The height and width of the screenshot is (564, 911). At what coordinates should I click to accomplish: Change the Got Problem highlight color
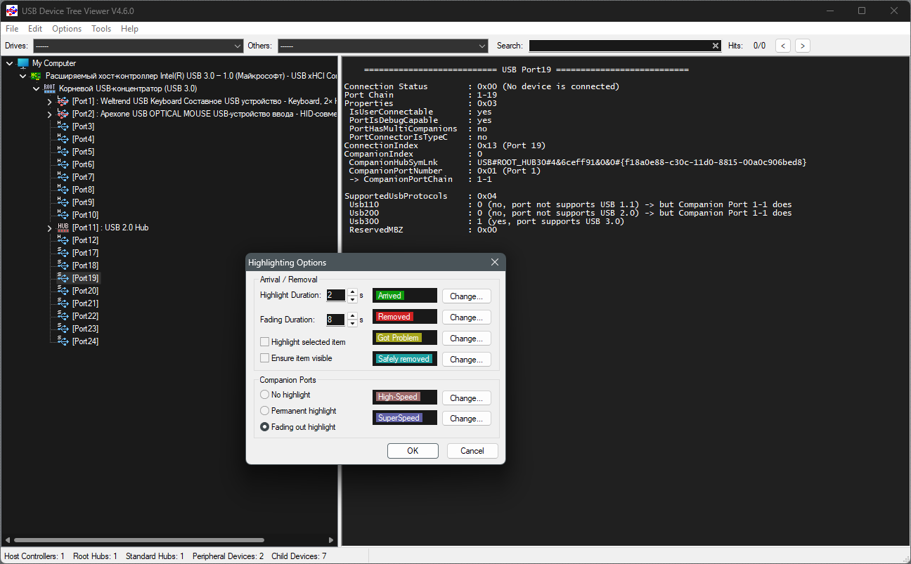pos(466,339)
